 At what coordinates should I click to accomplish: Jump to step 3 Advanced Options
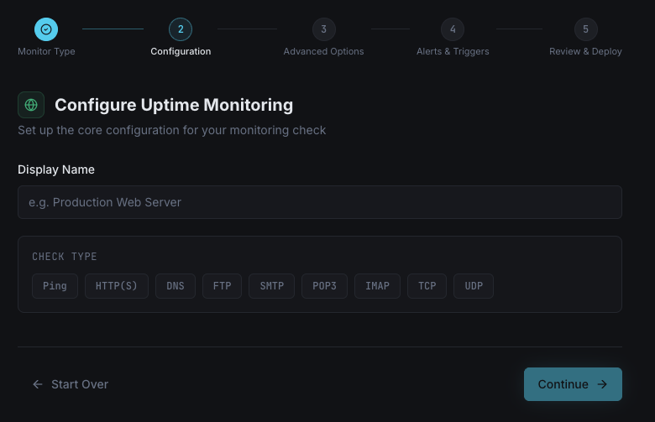tap(323, 29)
